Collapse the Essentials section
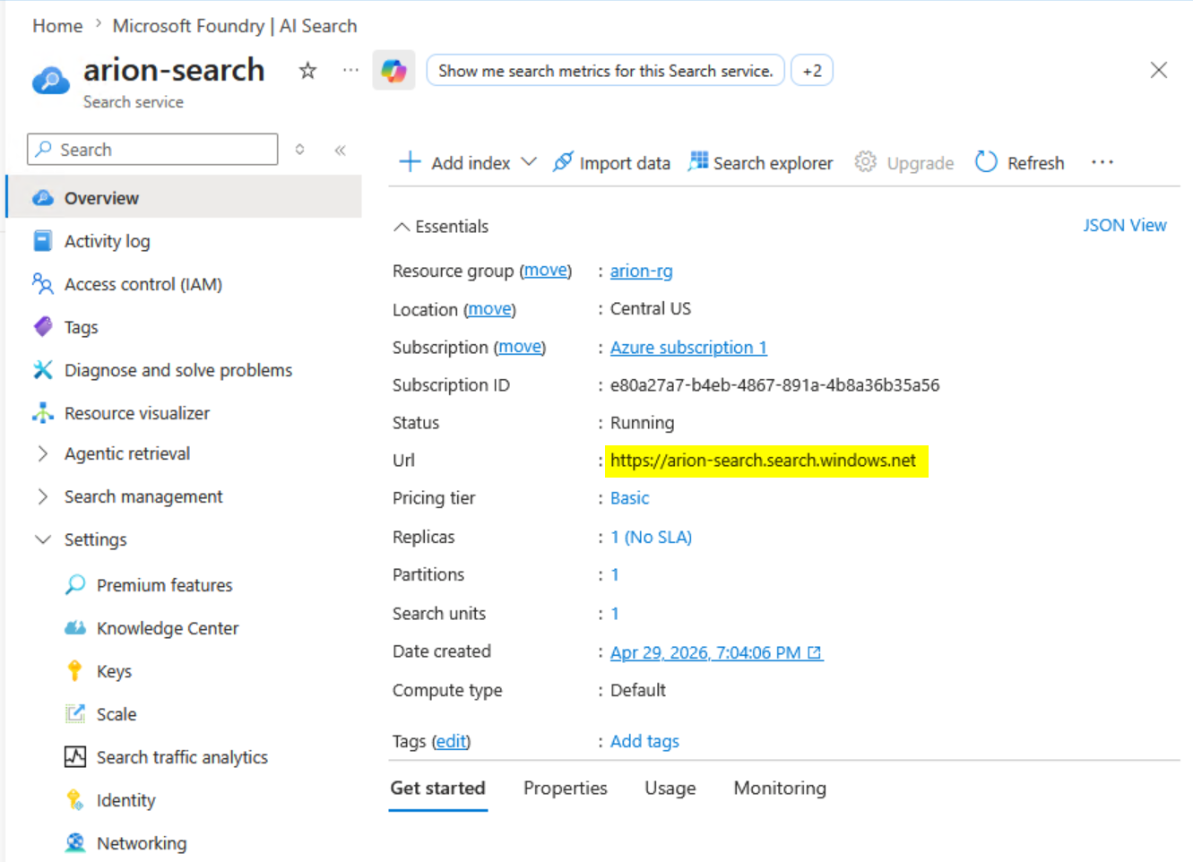This screenshot has width=1193, height=862. (402, 227)
